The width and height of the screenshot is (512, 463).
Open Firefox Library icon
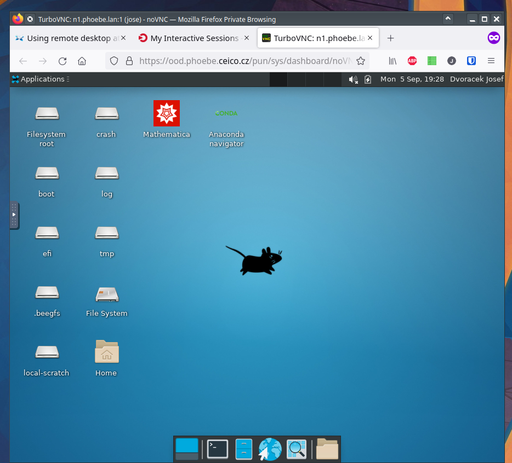tap(392, 61)
